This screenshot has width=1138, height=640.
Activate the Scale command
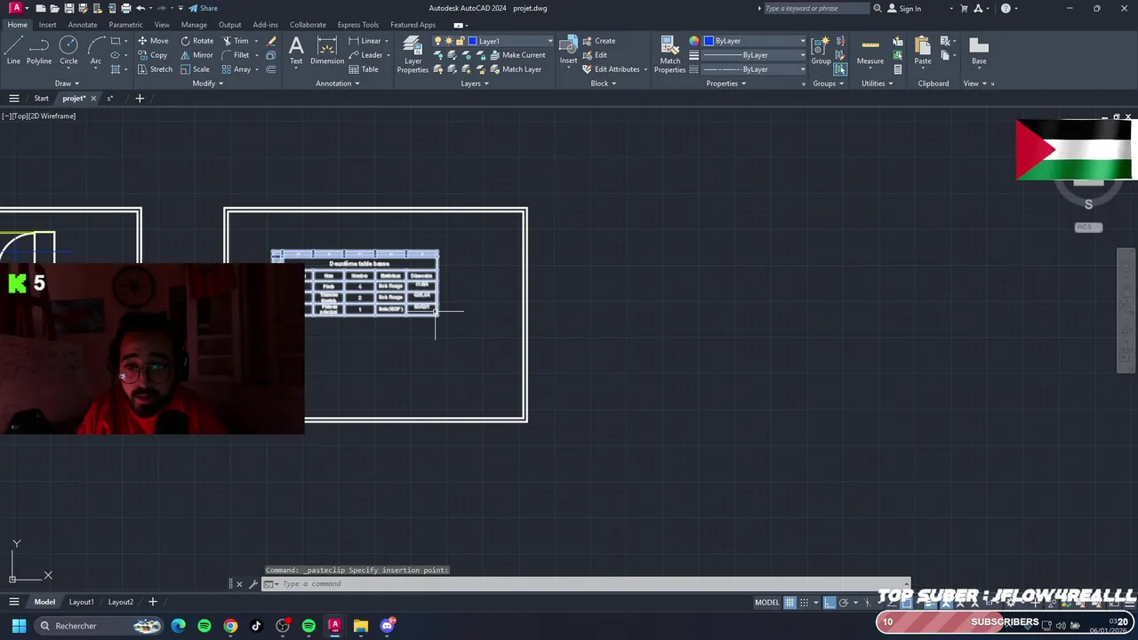coord(195,69)
